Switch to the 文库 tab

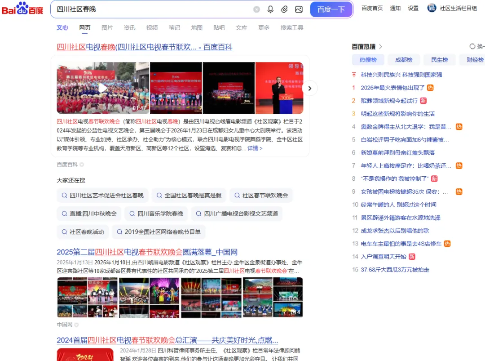pyautogui.click(x=241, y=27)
